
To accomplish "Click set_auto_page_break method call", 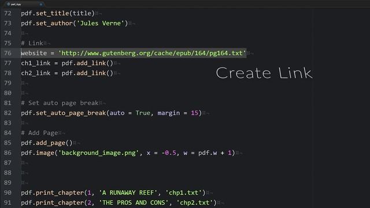I will [x=71, y=113].
